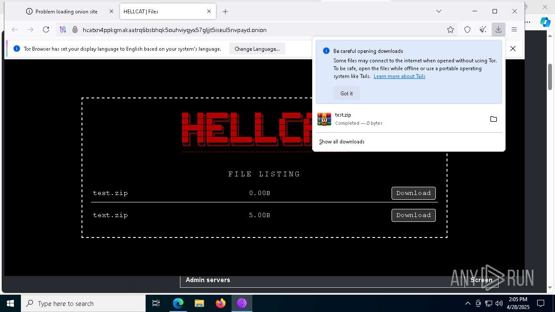
Task: Close the HELLCAT | Files tab
Action: pos(209,12)
